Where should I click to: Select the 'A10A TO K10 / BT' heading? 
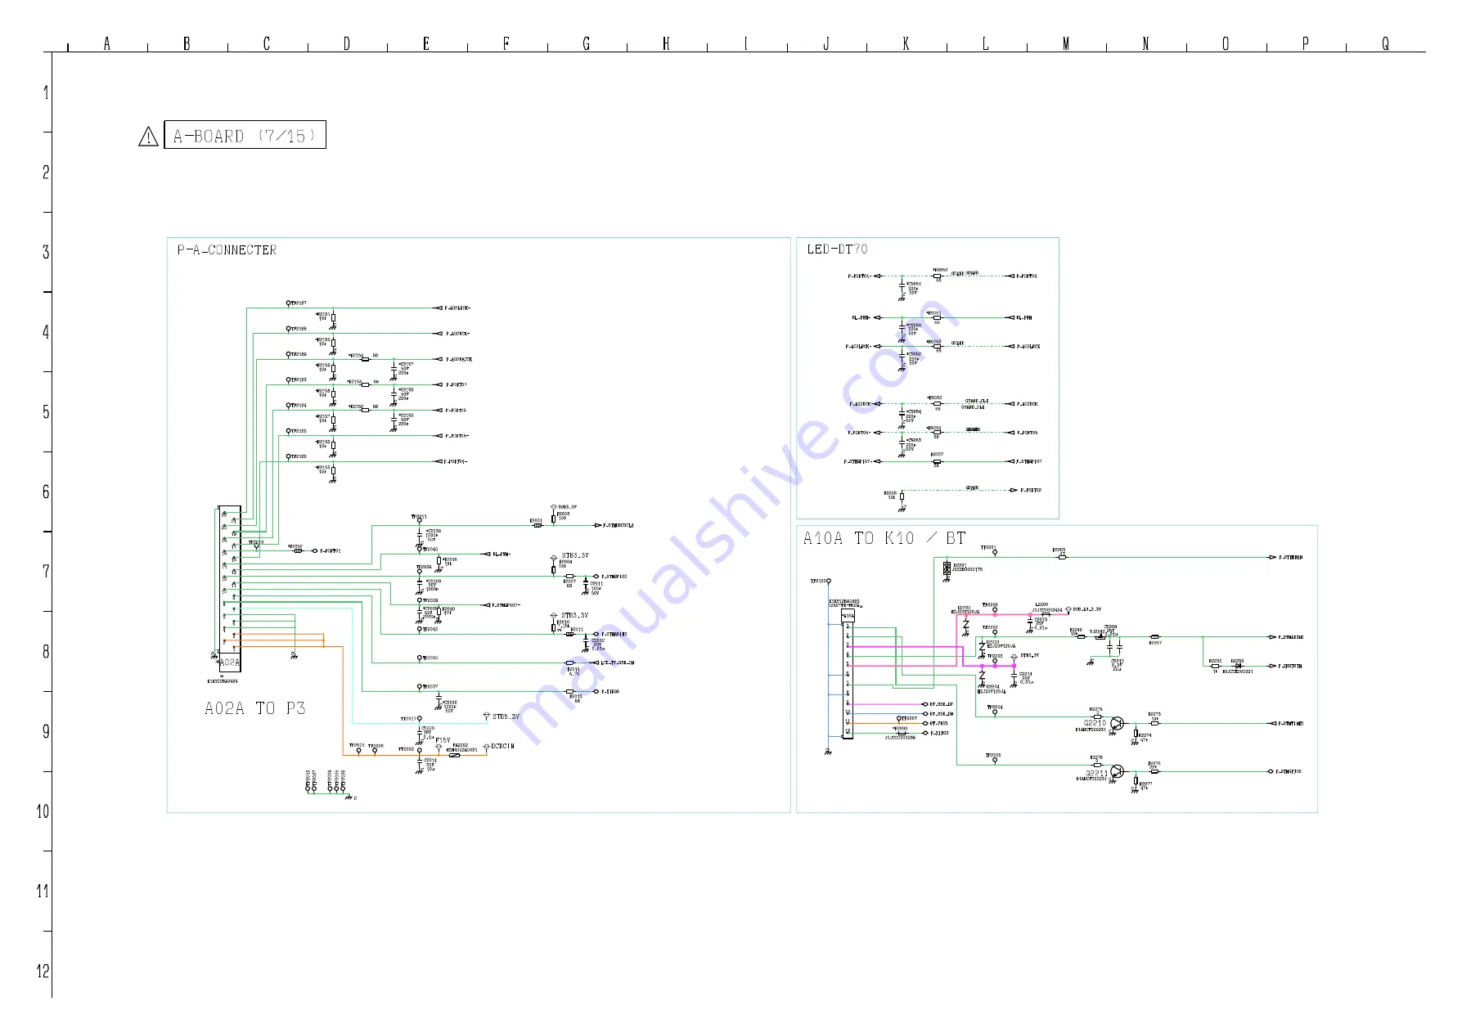pos(884,538)
